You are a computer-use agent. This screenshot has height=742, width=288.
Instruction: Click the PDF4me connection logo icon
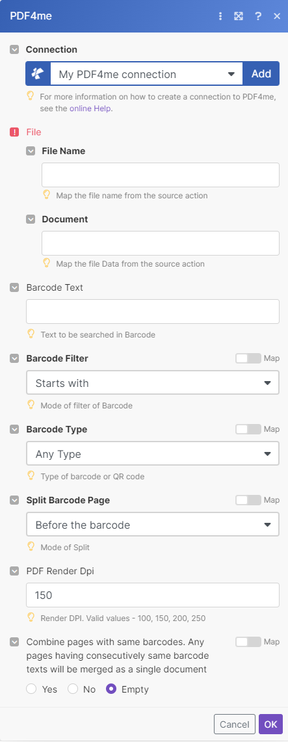tap(38, 74)
